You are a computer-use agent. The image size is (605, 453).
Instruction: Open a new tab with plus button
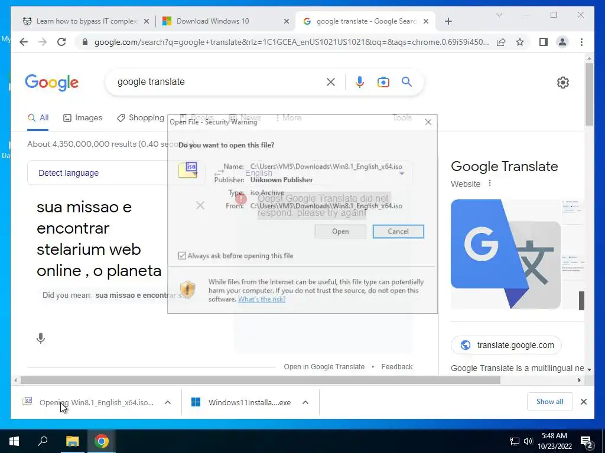[448, 21]
